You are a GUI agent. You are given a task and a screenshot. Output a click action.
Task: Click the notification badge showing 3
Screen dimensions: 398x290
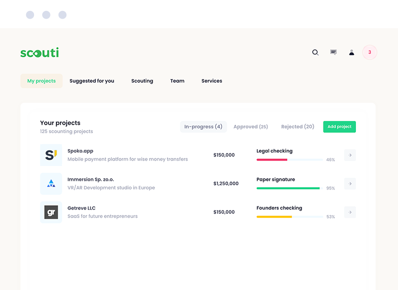369,53
